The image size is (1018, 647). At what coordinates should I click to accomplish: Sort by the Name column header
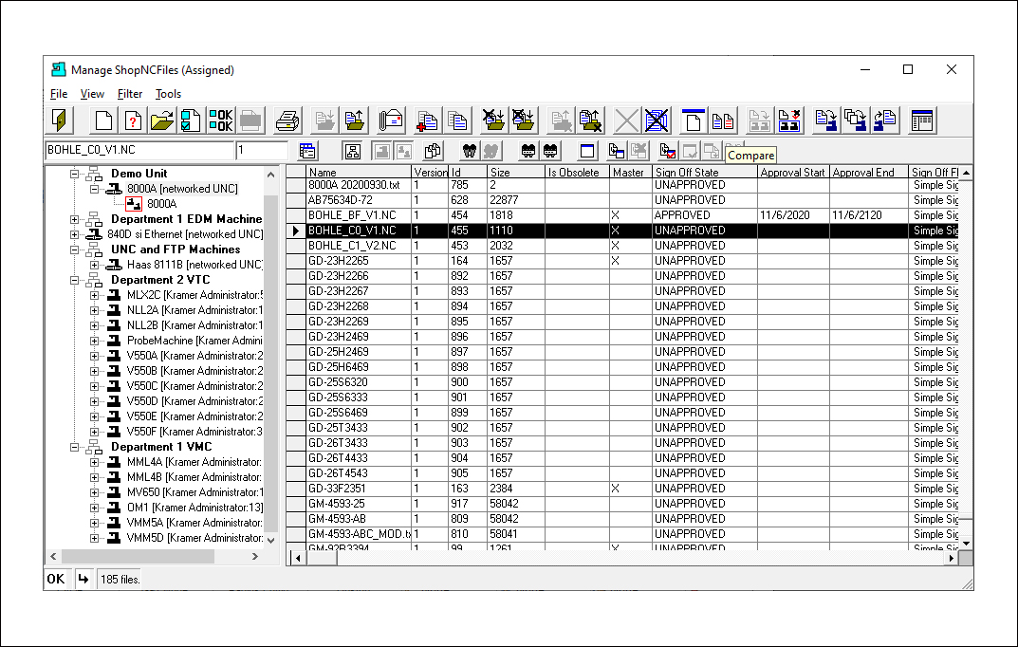[x=359, y=173]
